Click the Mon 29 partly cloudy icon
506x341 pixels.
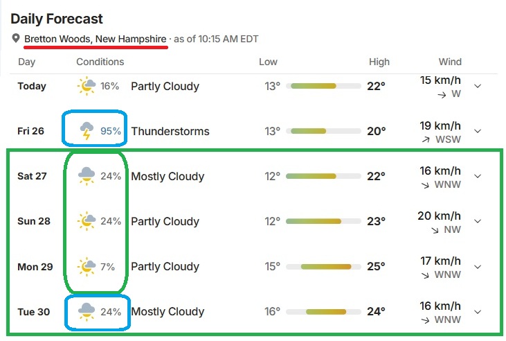point(86,267)
